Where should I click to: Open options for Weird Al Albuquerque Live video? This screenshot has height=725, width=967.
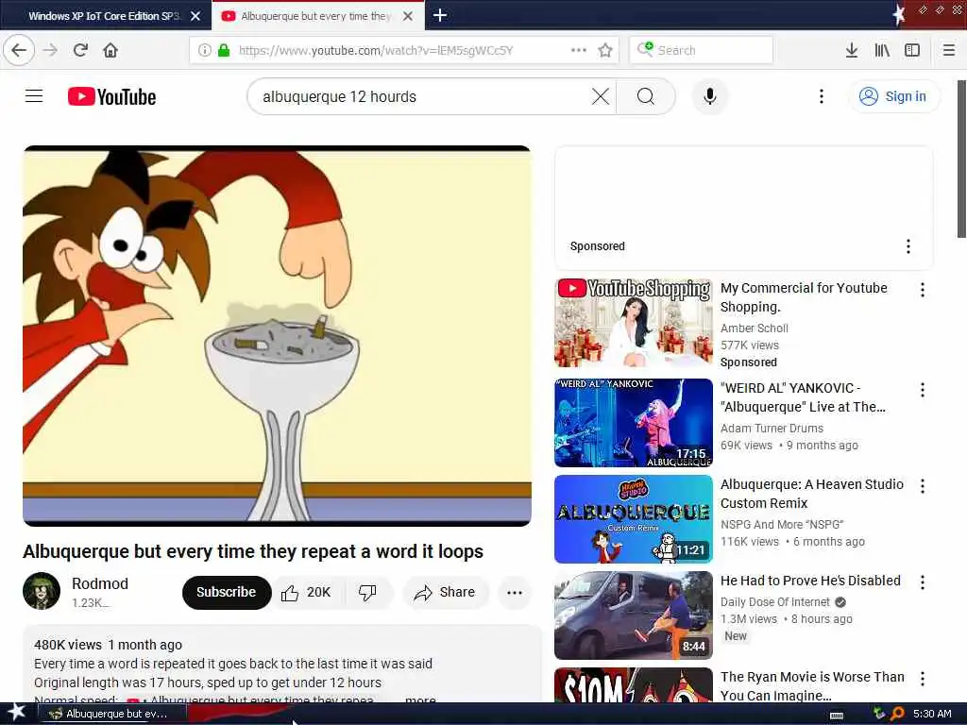click(x=922, y=390)
